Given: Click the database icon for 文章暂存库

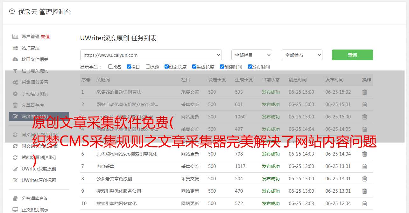Looking at the screenshot, I should (15, 105).
